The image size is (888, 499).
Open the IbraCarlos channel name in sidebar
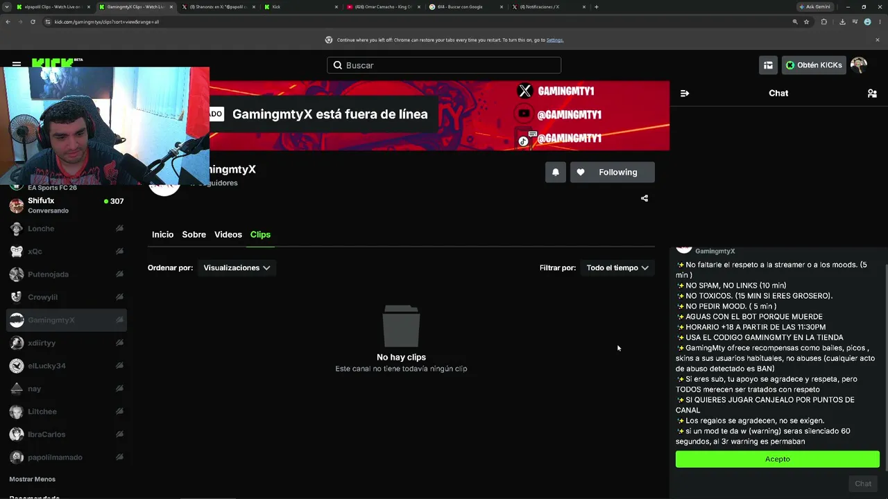point(46,435)
